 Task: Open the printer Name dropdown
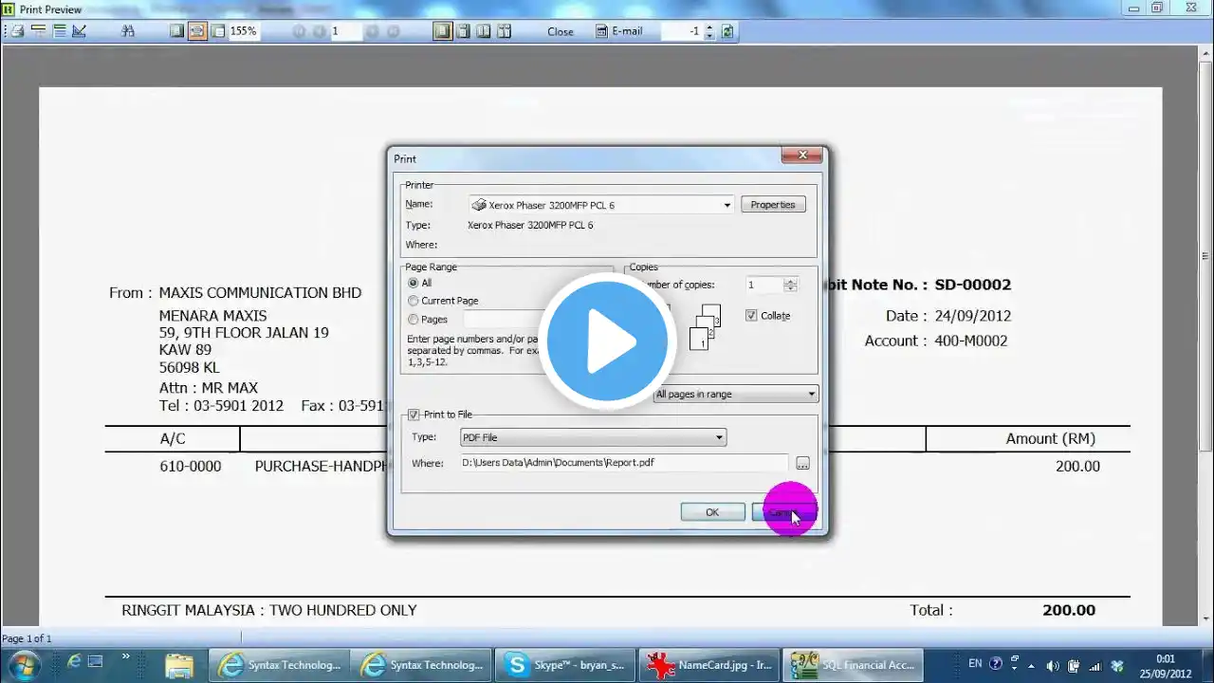[601, 205]
